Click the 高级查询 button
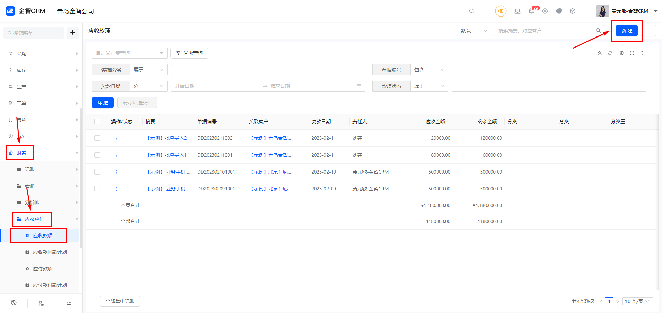The width and height of the screenshot is (662, 313). tap(189, 53)
